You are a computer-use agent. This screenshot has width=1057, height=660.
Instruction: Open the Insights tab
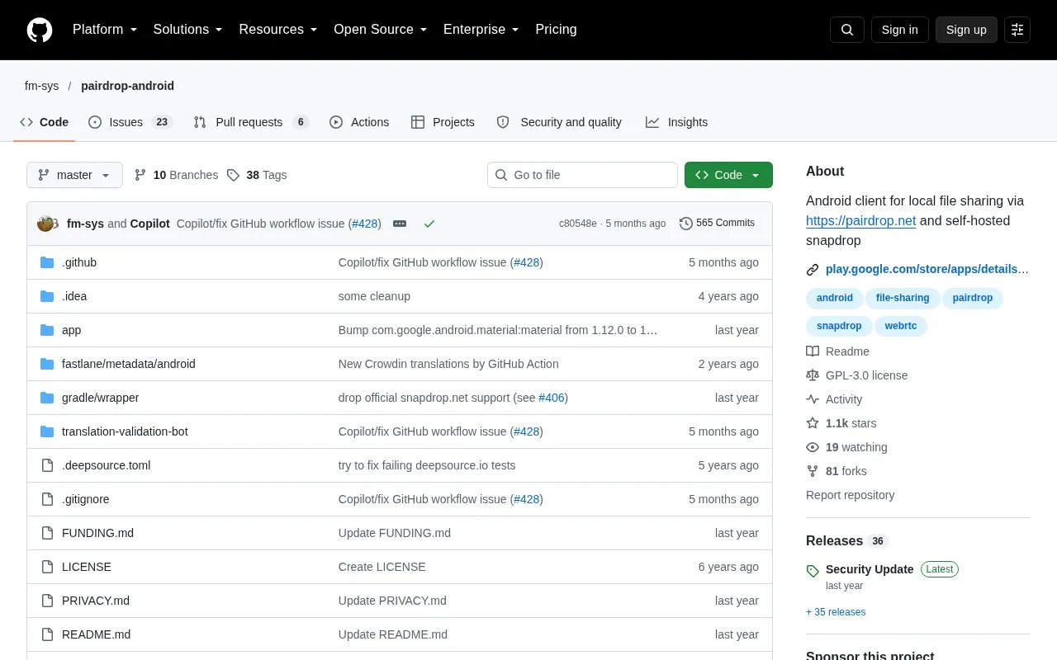tap(677, 122)
